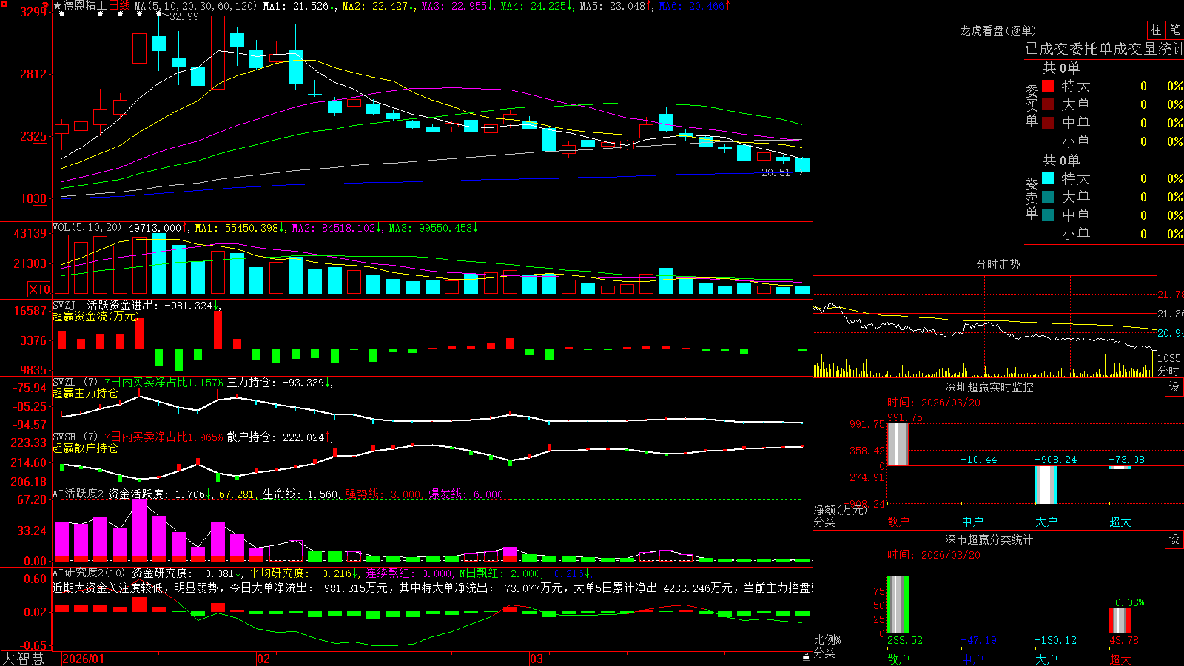Image resolution: width=1184 pixels, height=666 pixels.
Task: Click the cyan 特大 sell-order color swatch
Action: [x=1048, y=178]
